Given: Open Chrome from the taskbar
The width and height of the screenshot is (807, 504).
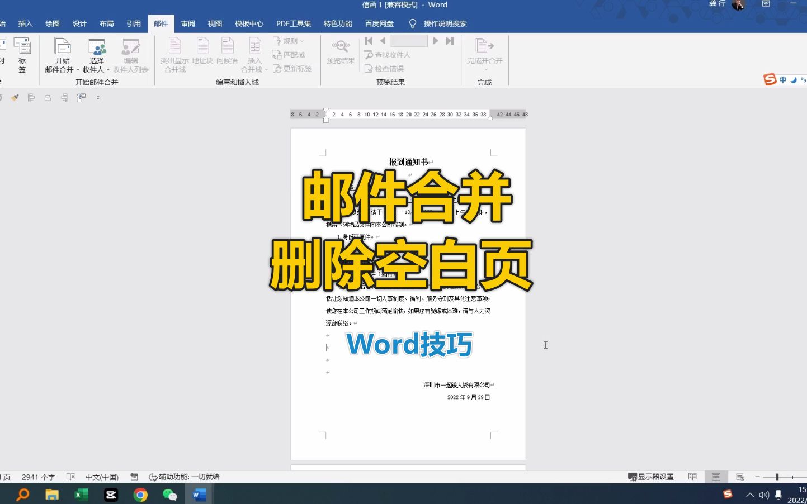Looking at the screenshot, I should pyautogui.click(x=140, y=495).
